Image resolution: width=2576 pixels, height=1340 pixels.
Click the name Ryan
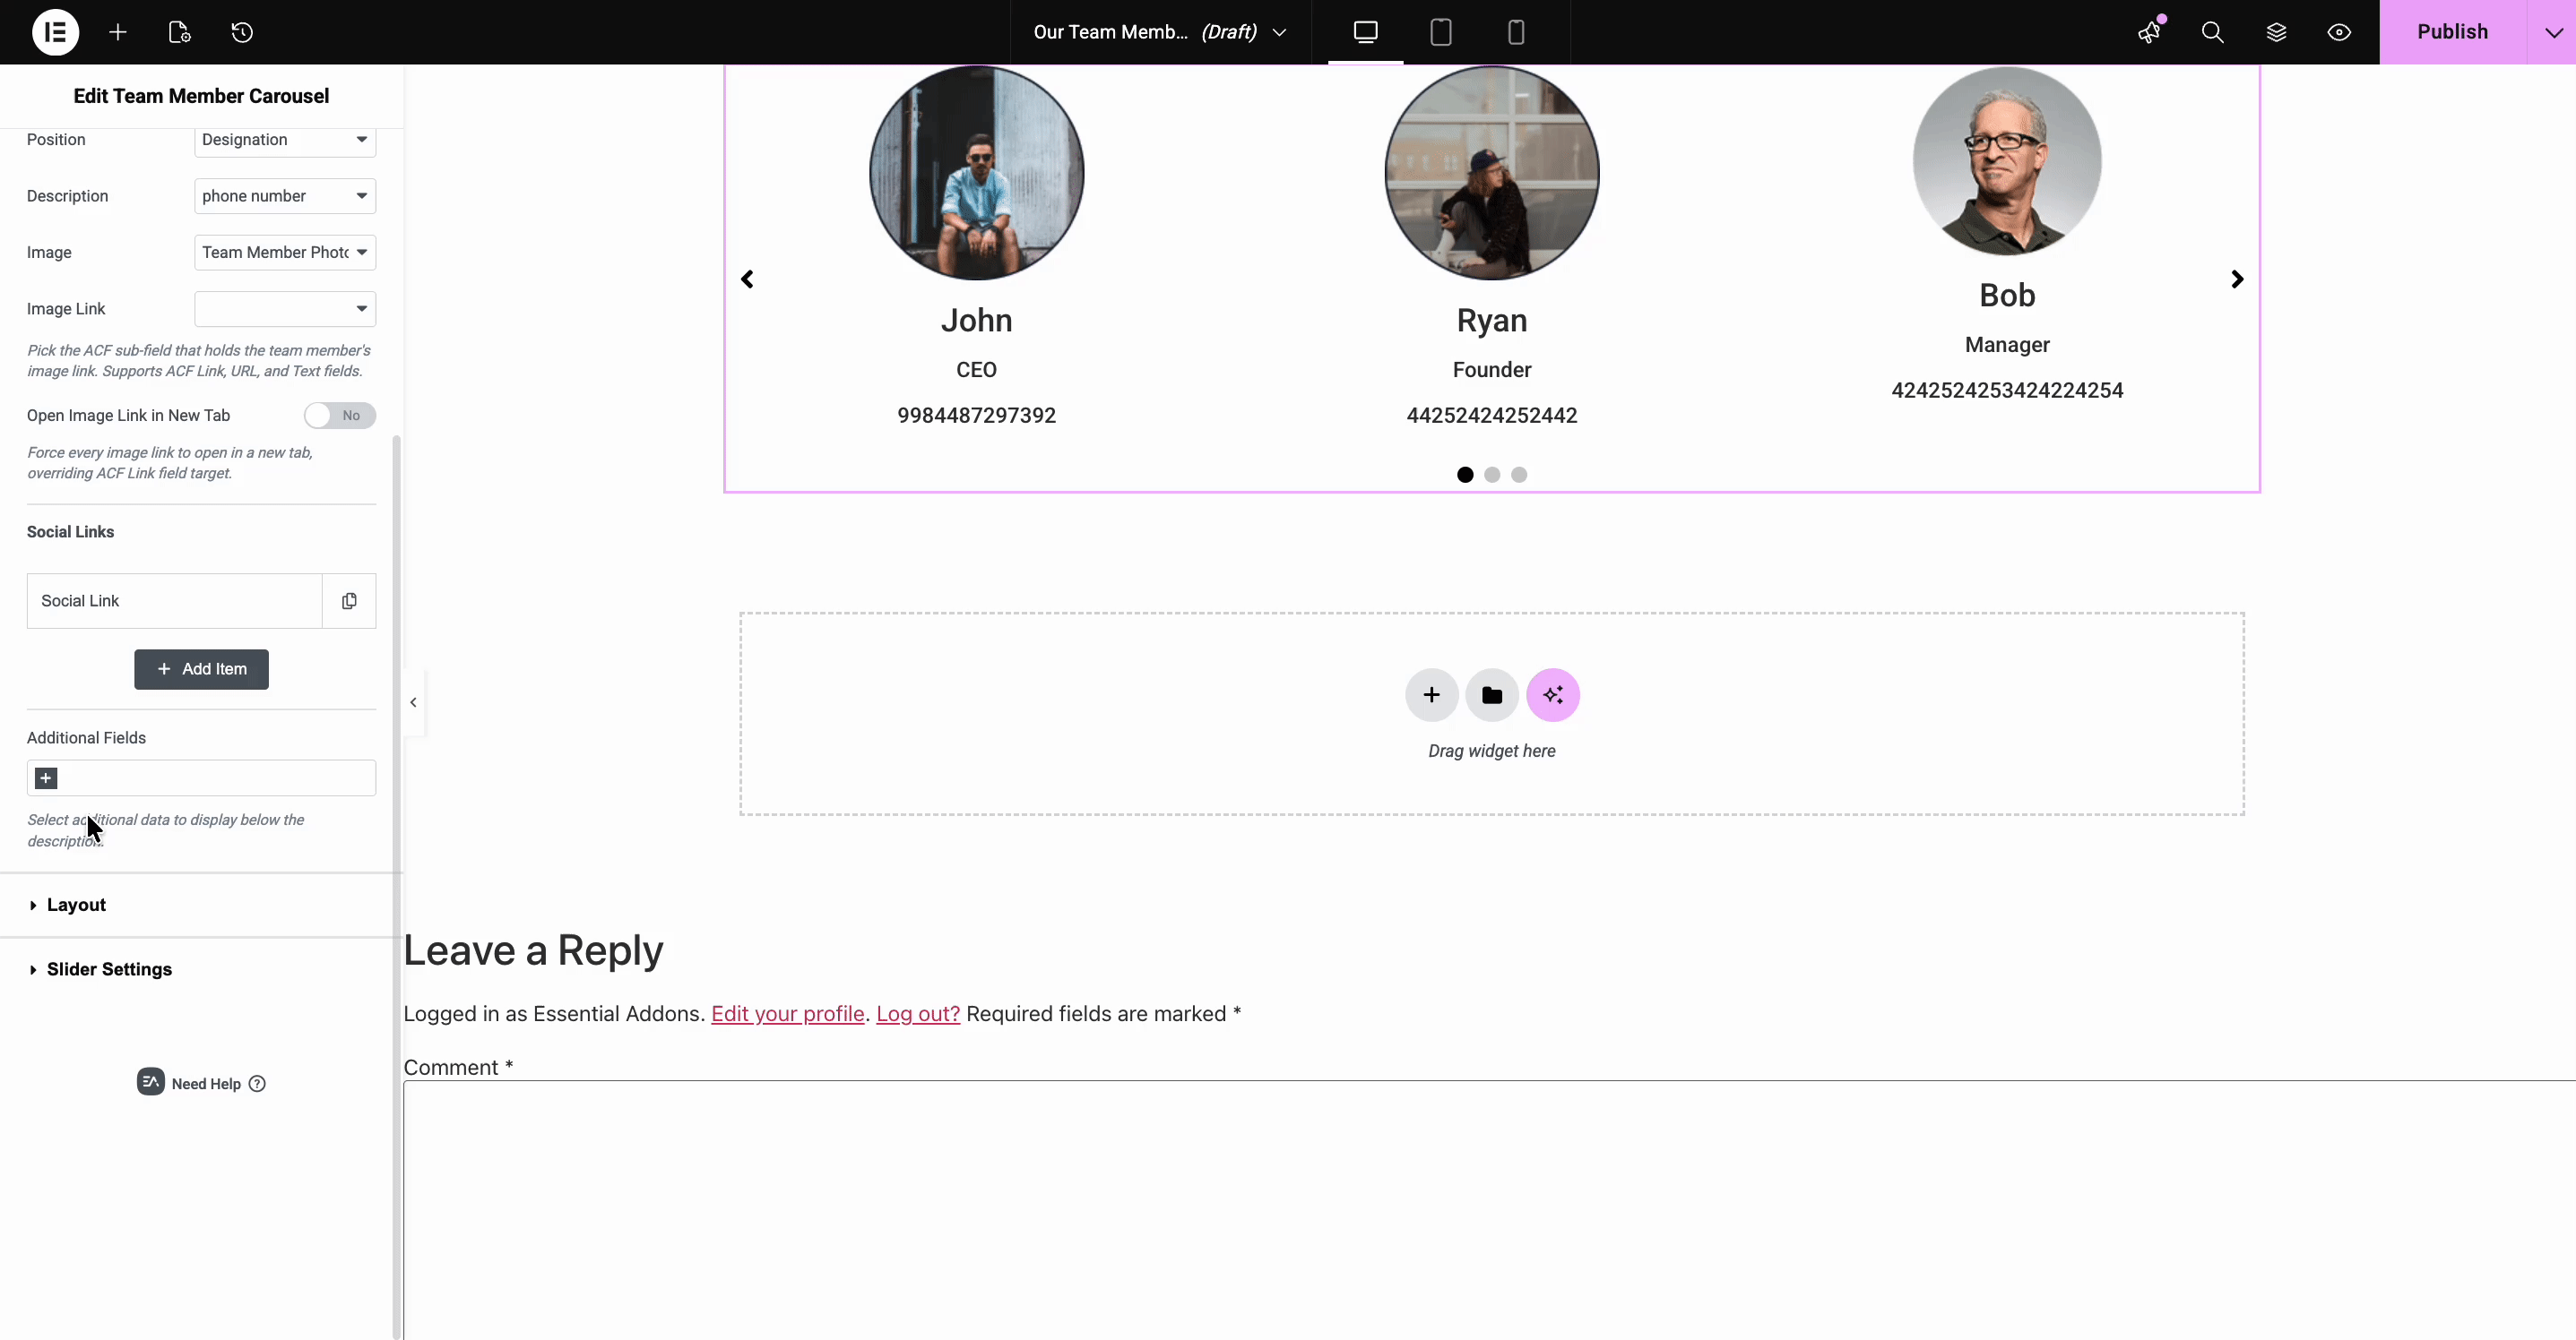[1492, 320]
